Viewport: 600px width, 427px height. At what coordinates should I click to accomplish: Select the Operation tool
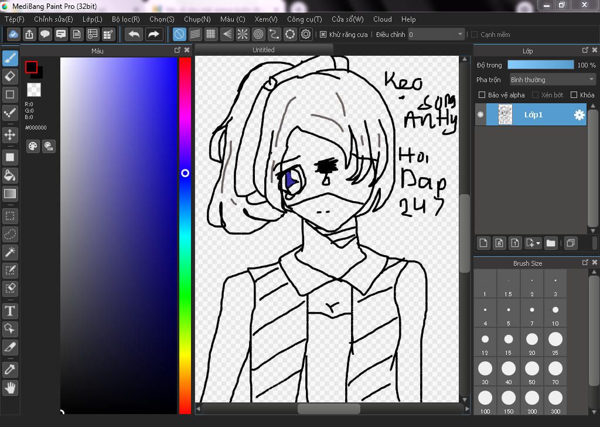[11, 329]
